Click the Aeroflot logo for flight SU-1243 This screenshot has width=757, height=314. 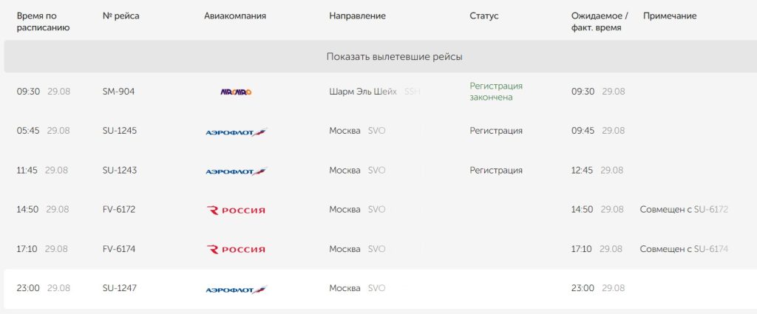[x=236, y=171]
